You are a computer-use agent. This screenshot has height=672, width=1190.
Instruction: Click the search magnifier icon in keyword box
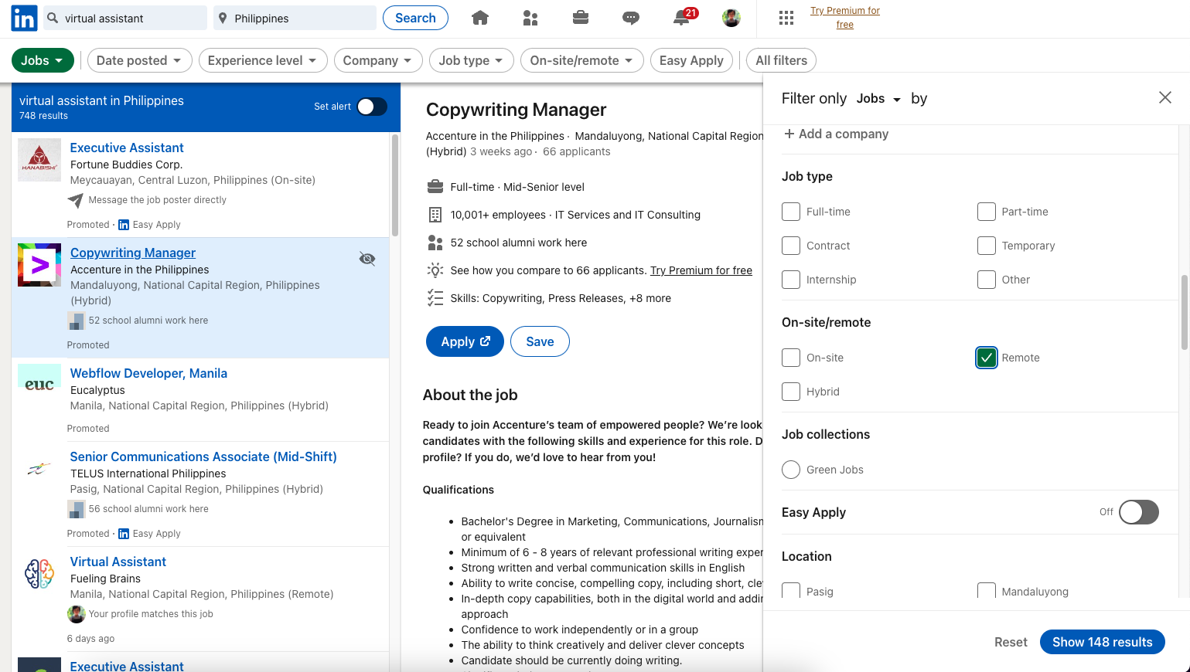pyautogui.click(x=53, y=18)
